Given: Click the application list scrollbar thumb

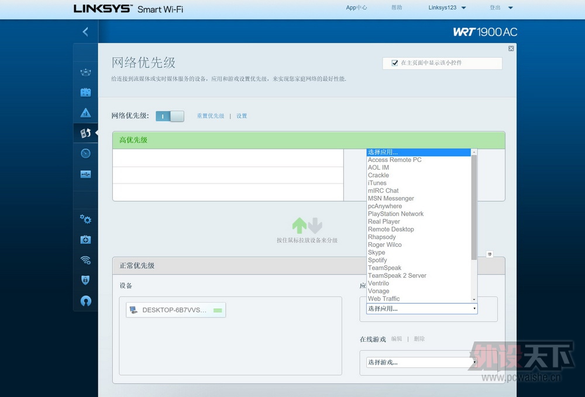Looking at the screenshot, I should click(x=474, y=207).
